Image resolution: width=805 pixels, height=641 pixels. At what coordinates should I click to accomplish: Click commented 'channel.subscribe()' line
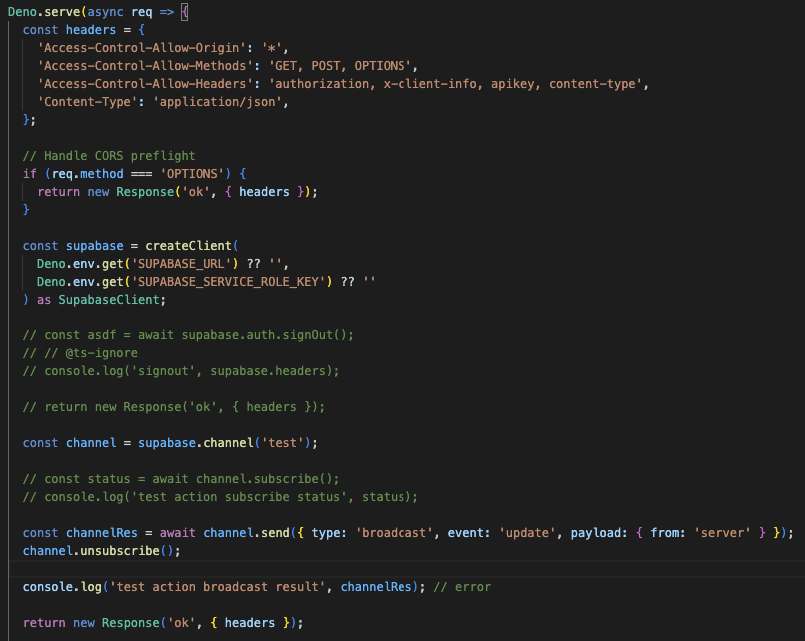tap(181, 479)
